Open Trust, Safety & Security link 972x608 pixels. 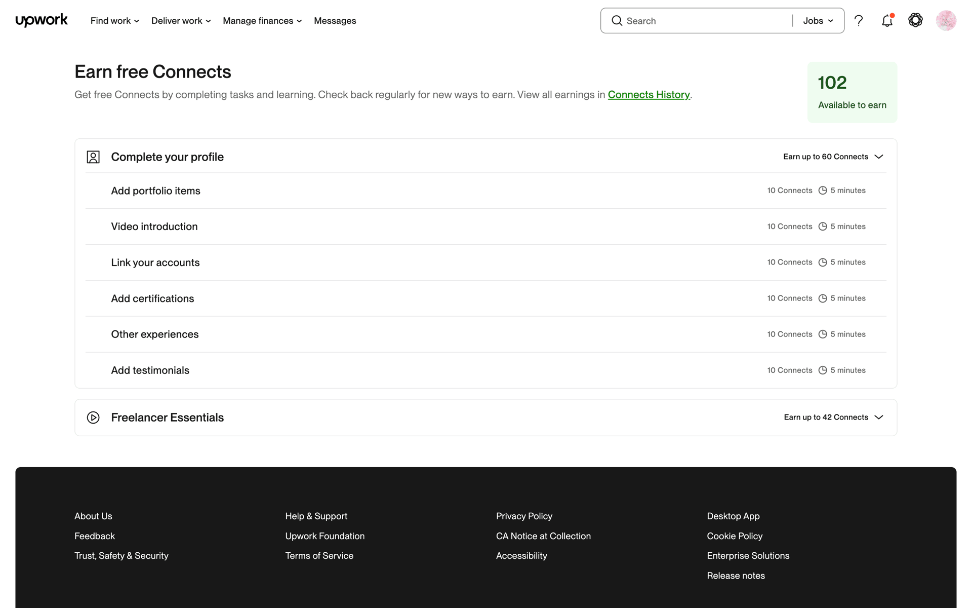121,555
